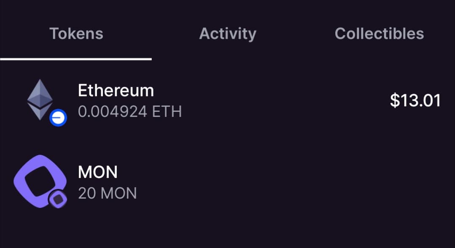Click the purple MON token logo
The width and height of the screenshot is (455, 248).
coord(38,179)
